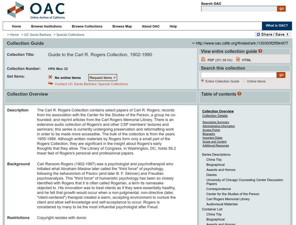296x225 pixels.
Task: Open About OAC menu item
Action: click(x=151, y=26)
